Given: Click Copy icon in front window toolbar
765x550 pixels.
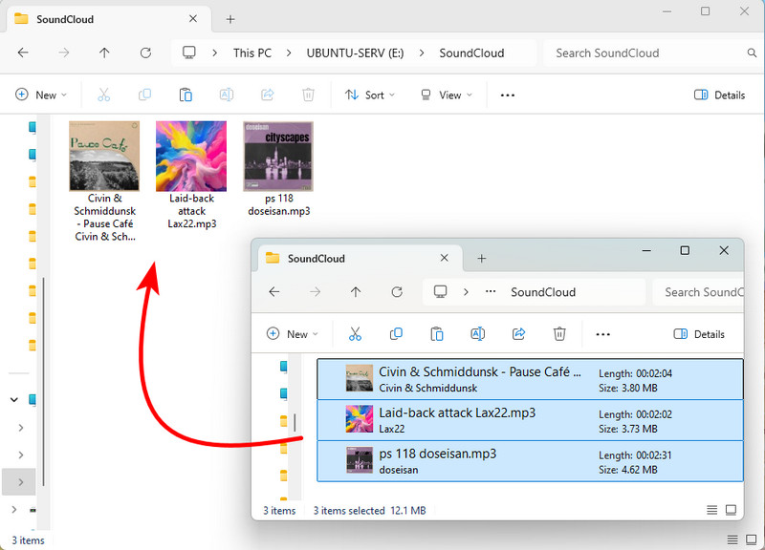Looking at the screenshot, I should tap(396, 333).
